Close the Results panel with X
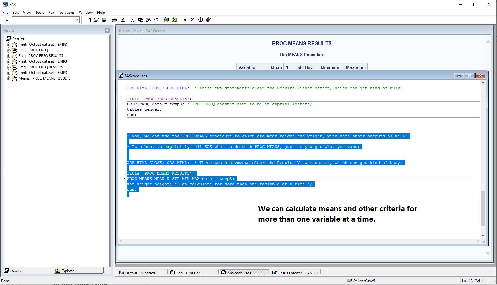The width and height of the screenshot is (497, 285). point(107,30)
